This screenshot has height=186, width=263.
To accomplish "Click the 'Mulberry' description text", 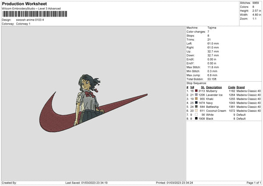I will pyautogui.click(x=212, y=91).
